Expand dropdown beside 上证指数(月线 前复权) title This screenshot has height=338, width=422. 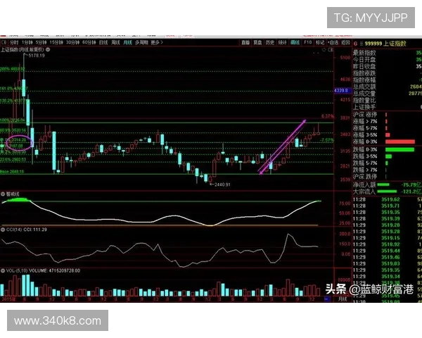tap(48, 49)
